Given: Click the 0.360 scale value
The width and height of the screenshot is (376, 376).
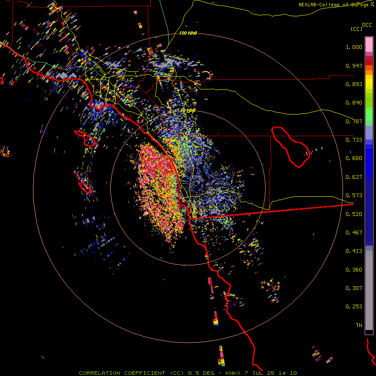Looking at the screenshot, I should click(354, 270).
